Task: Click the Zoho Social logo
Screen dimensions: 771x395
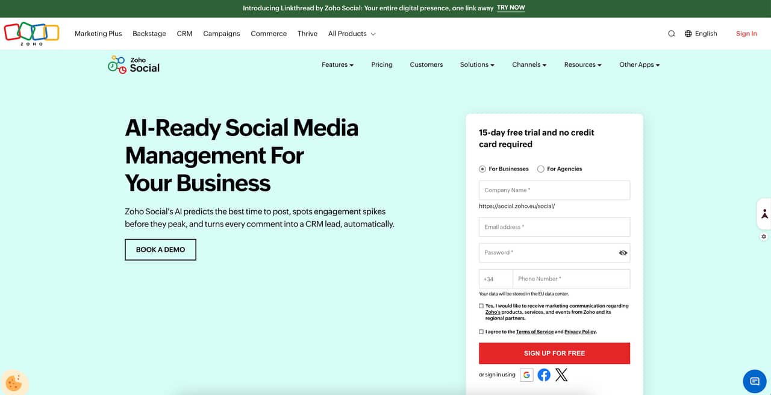Action: pos(134,64)
